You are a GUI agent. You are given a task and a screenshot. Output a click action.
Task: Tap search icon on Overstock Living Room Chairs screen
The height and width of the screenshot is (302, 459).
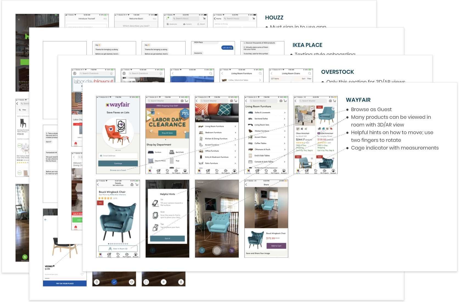point(309,73)
